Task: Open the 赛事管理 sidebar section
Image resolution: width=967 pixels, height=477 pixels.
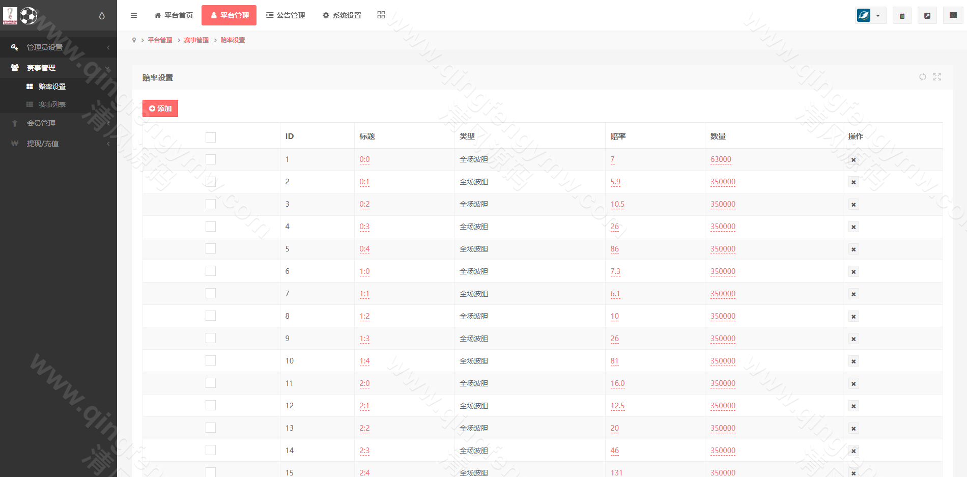Action: click(41, 67)
